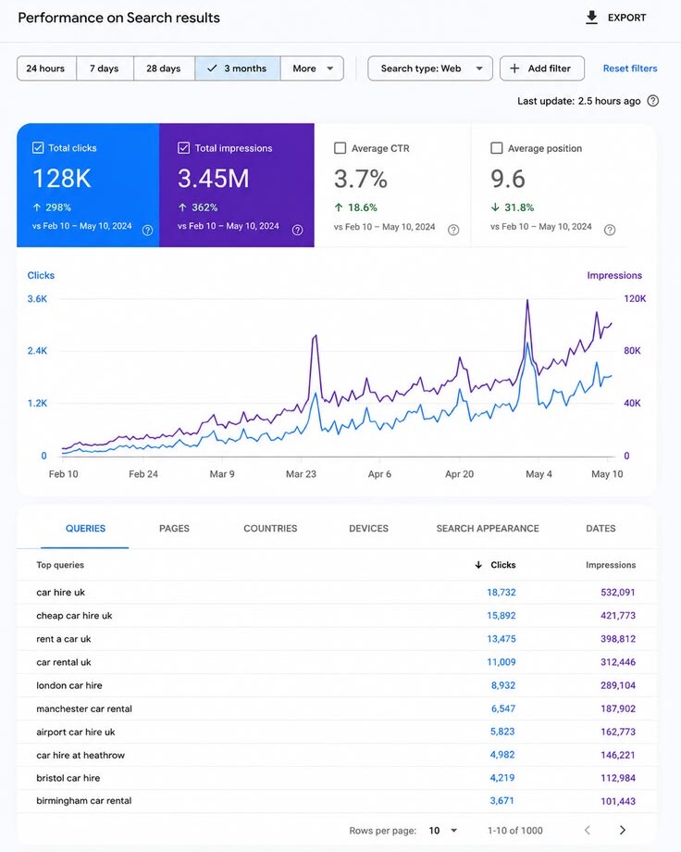Switch to the Queries tab
Screen dimensions: 681x852
click(x=85, y=528)
